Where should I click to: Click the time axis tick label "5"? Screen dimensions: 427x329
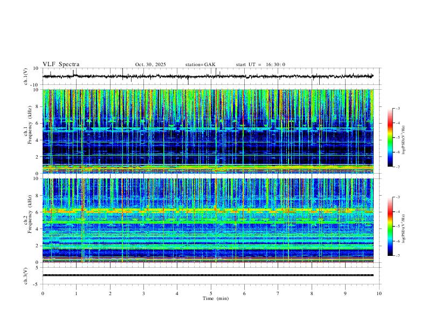click(211, 294)
